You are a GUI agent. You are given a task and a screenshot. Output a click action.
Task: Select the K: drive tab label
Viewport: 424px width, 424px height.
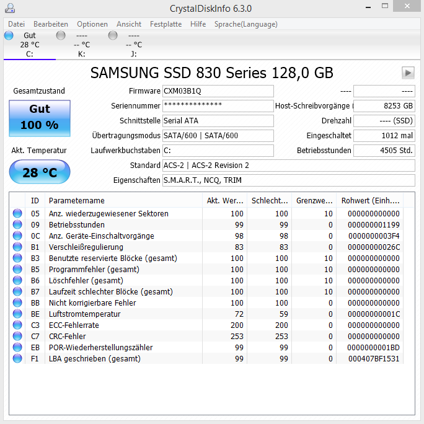pyautogui.click(x=81, y=54)
